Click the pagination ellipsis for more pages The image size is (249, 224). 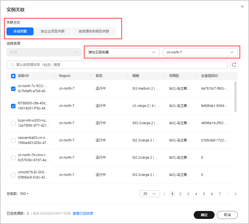click(228, 194)
